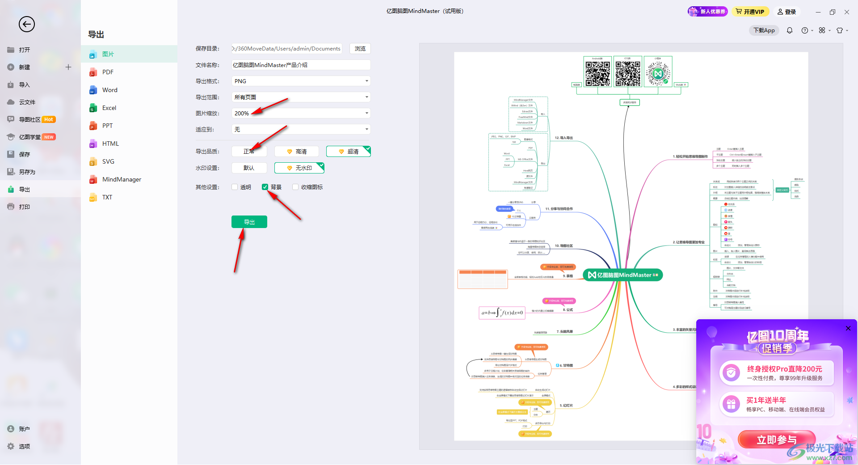Image resolution: width=858 pixels, height=465 pixels.
Task: Open the 导出 menu item in sidebar
Action: click(x=40, y=189)
